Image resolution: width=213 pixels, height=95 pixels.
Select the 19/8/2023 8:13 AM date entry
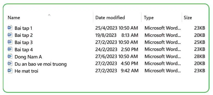click(117, 35)
